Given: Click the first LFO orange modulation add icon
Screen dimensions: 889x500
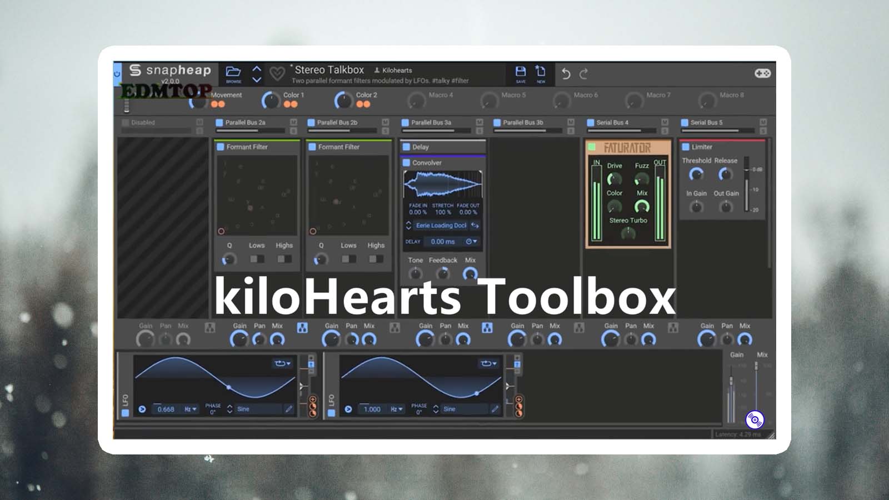Looking at the screenshot, I should pyautogui.click(x=313, y=399).
